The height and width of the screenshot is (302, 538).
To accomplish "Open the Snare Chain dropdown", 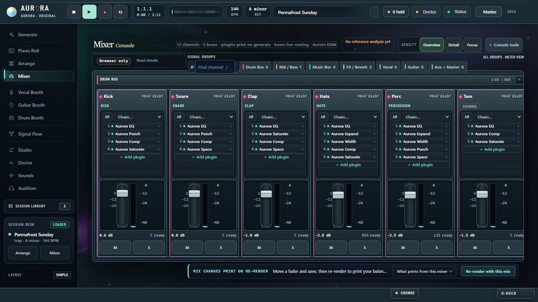I will coord(210,117).
